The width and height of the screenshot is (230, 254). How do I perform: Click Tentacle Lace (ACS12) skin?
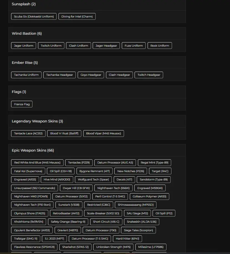[x=28, y=134]
